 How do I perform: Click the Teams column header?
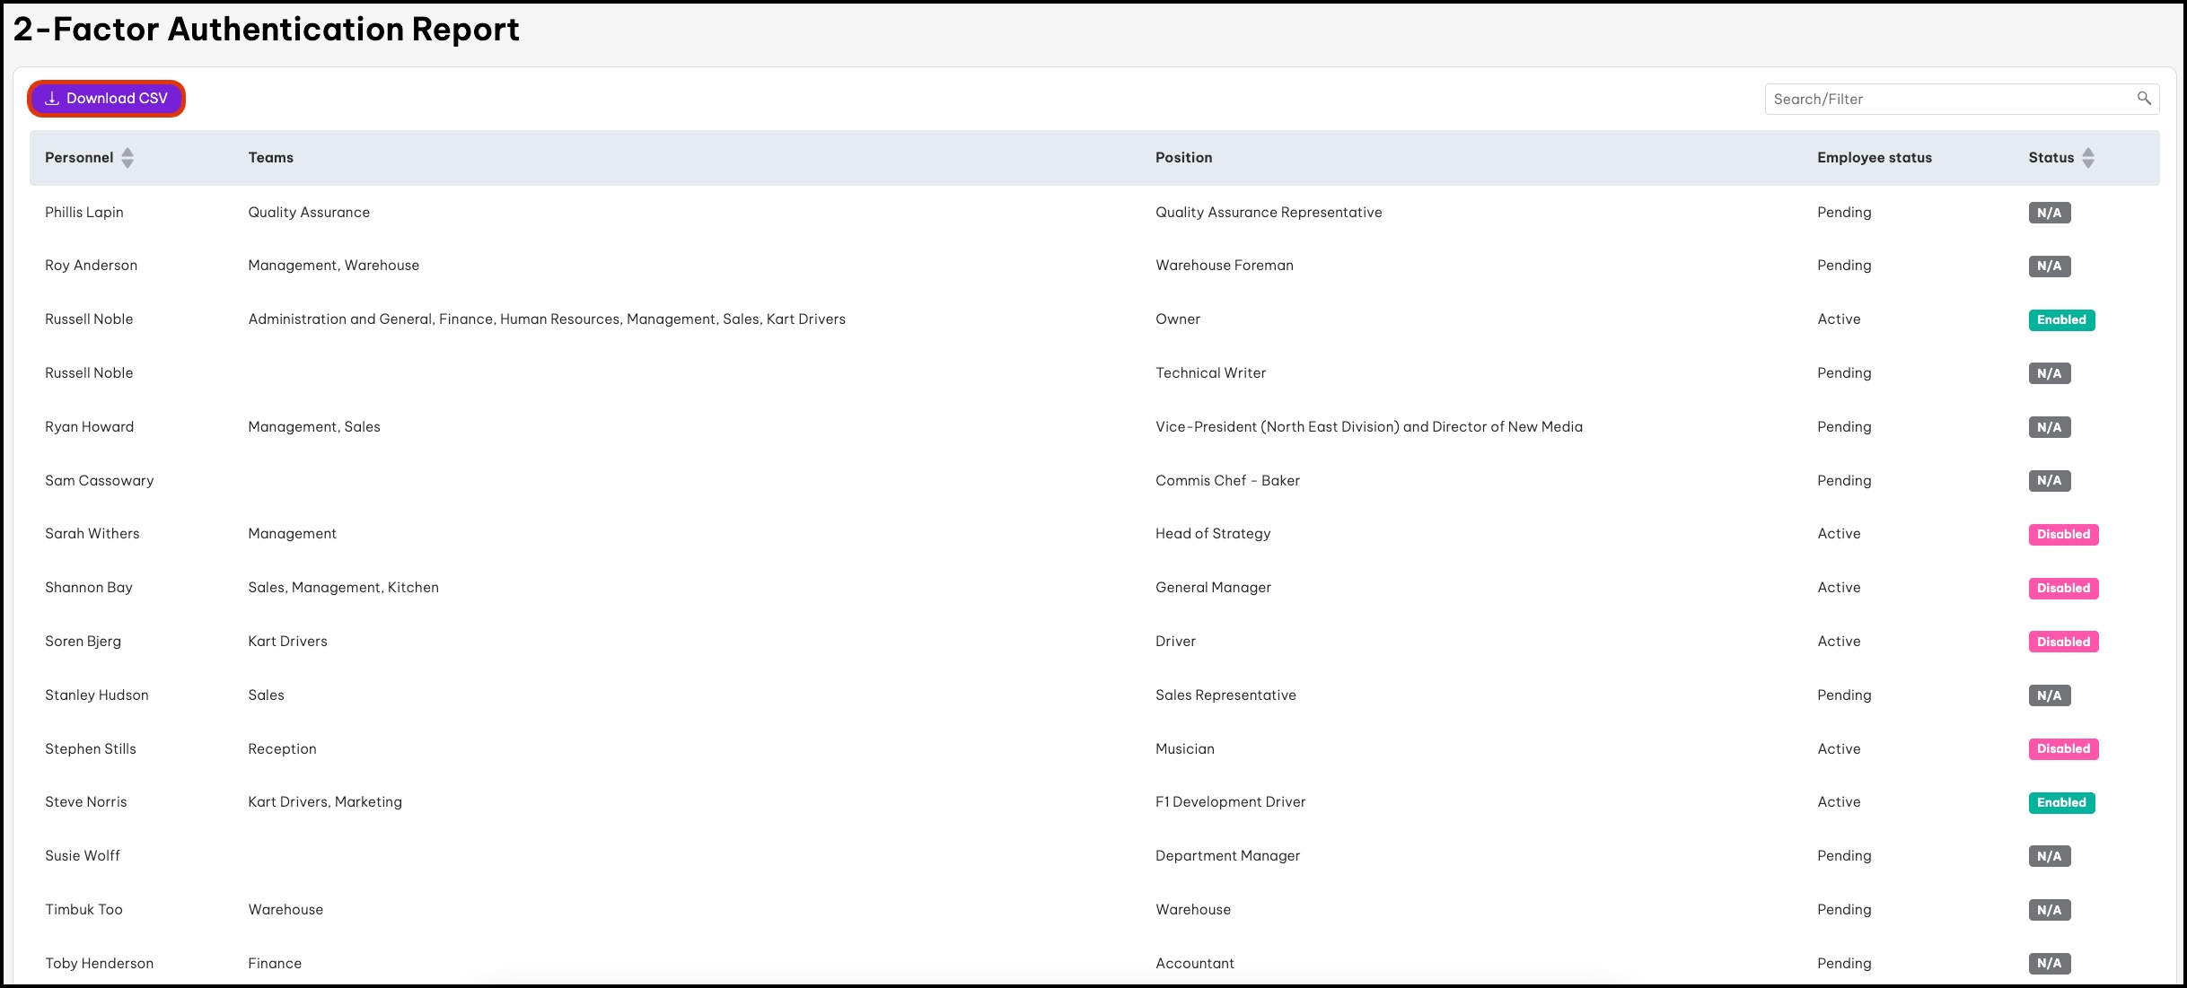[x=270, y=158]
